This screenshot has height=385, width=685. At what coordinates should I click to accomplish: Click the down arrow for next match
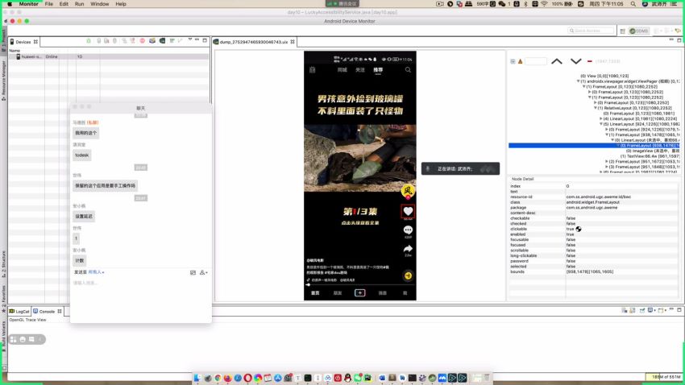tap(575, 61)
